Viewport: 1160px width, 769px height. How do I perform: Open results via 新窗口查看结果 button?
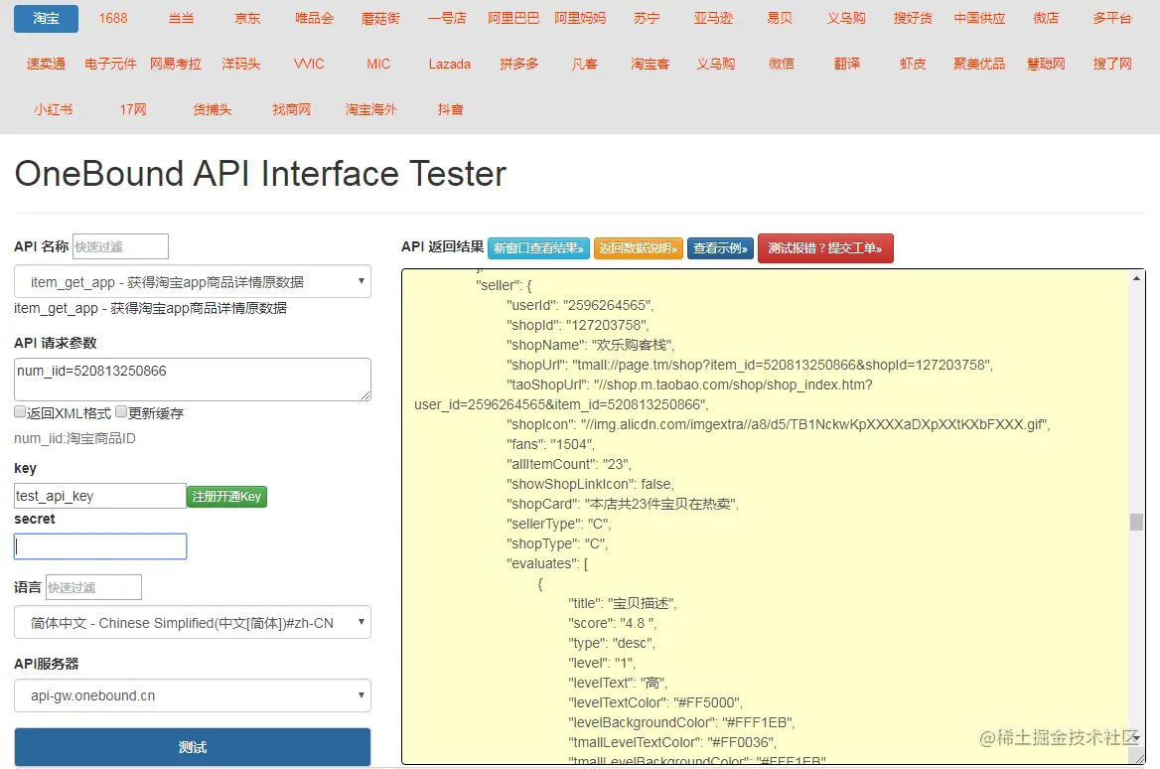pyautogui.click(x=538, y=248)
